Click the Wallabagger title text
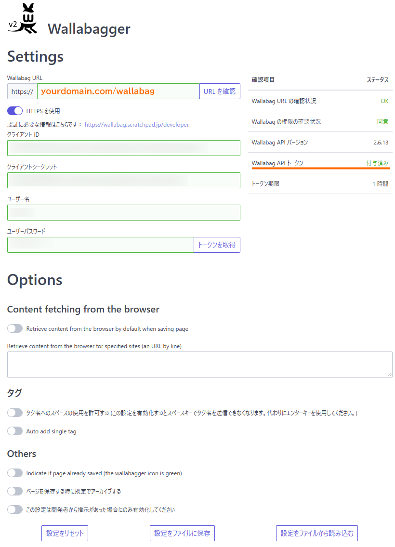This screenshot has width=395, height=547. coord(89,28)
